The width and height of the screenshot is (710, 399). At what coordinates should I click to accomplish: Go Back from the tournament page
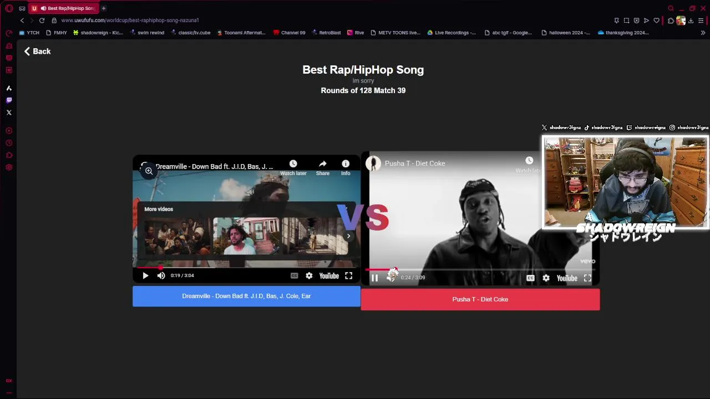37,51
